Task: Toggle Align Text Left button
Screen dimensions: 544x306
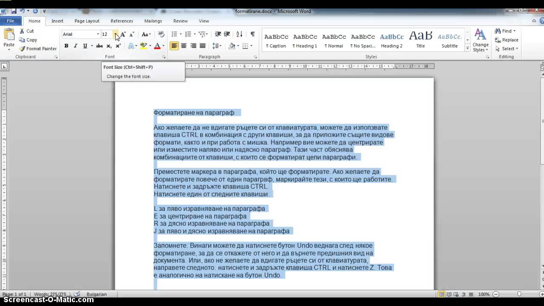Action: pos(174,46)
